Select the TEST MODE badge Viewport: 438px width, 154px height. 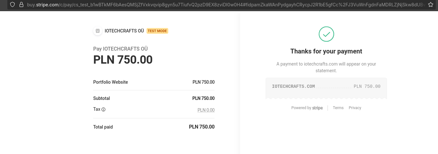(157, 31)
